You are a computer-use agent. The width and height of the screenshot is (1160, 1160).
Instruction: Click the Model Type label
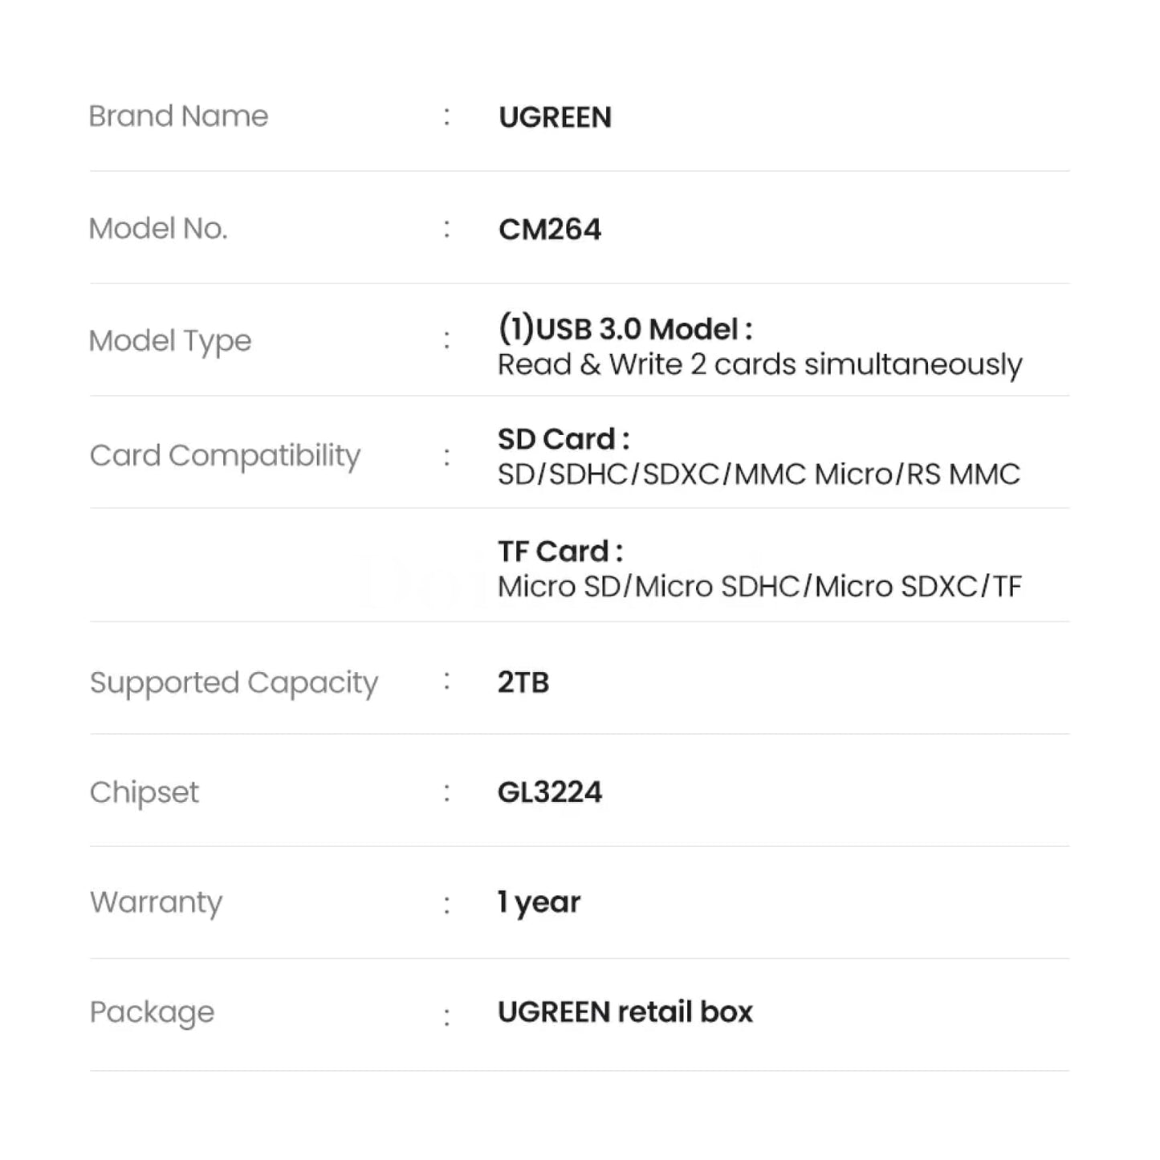[170, 341]
